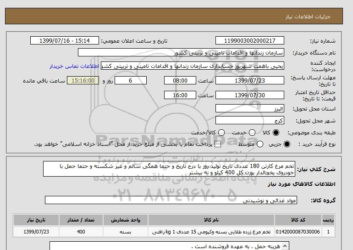Click the request creator name field

[193, 66]
